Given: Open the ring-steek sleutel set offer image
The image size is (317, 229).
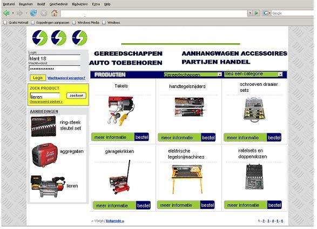Looking at the screenshot, I should (x=43, y=126).
